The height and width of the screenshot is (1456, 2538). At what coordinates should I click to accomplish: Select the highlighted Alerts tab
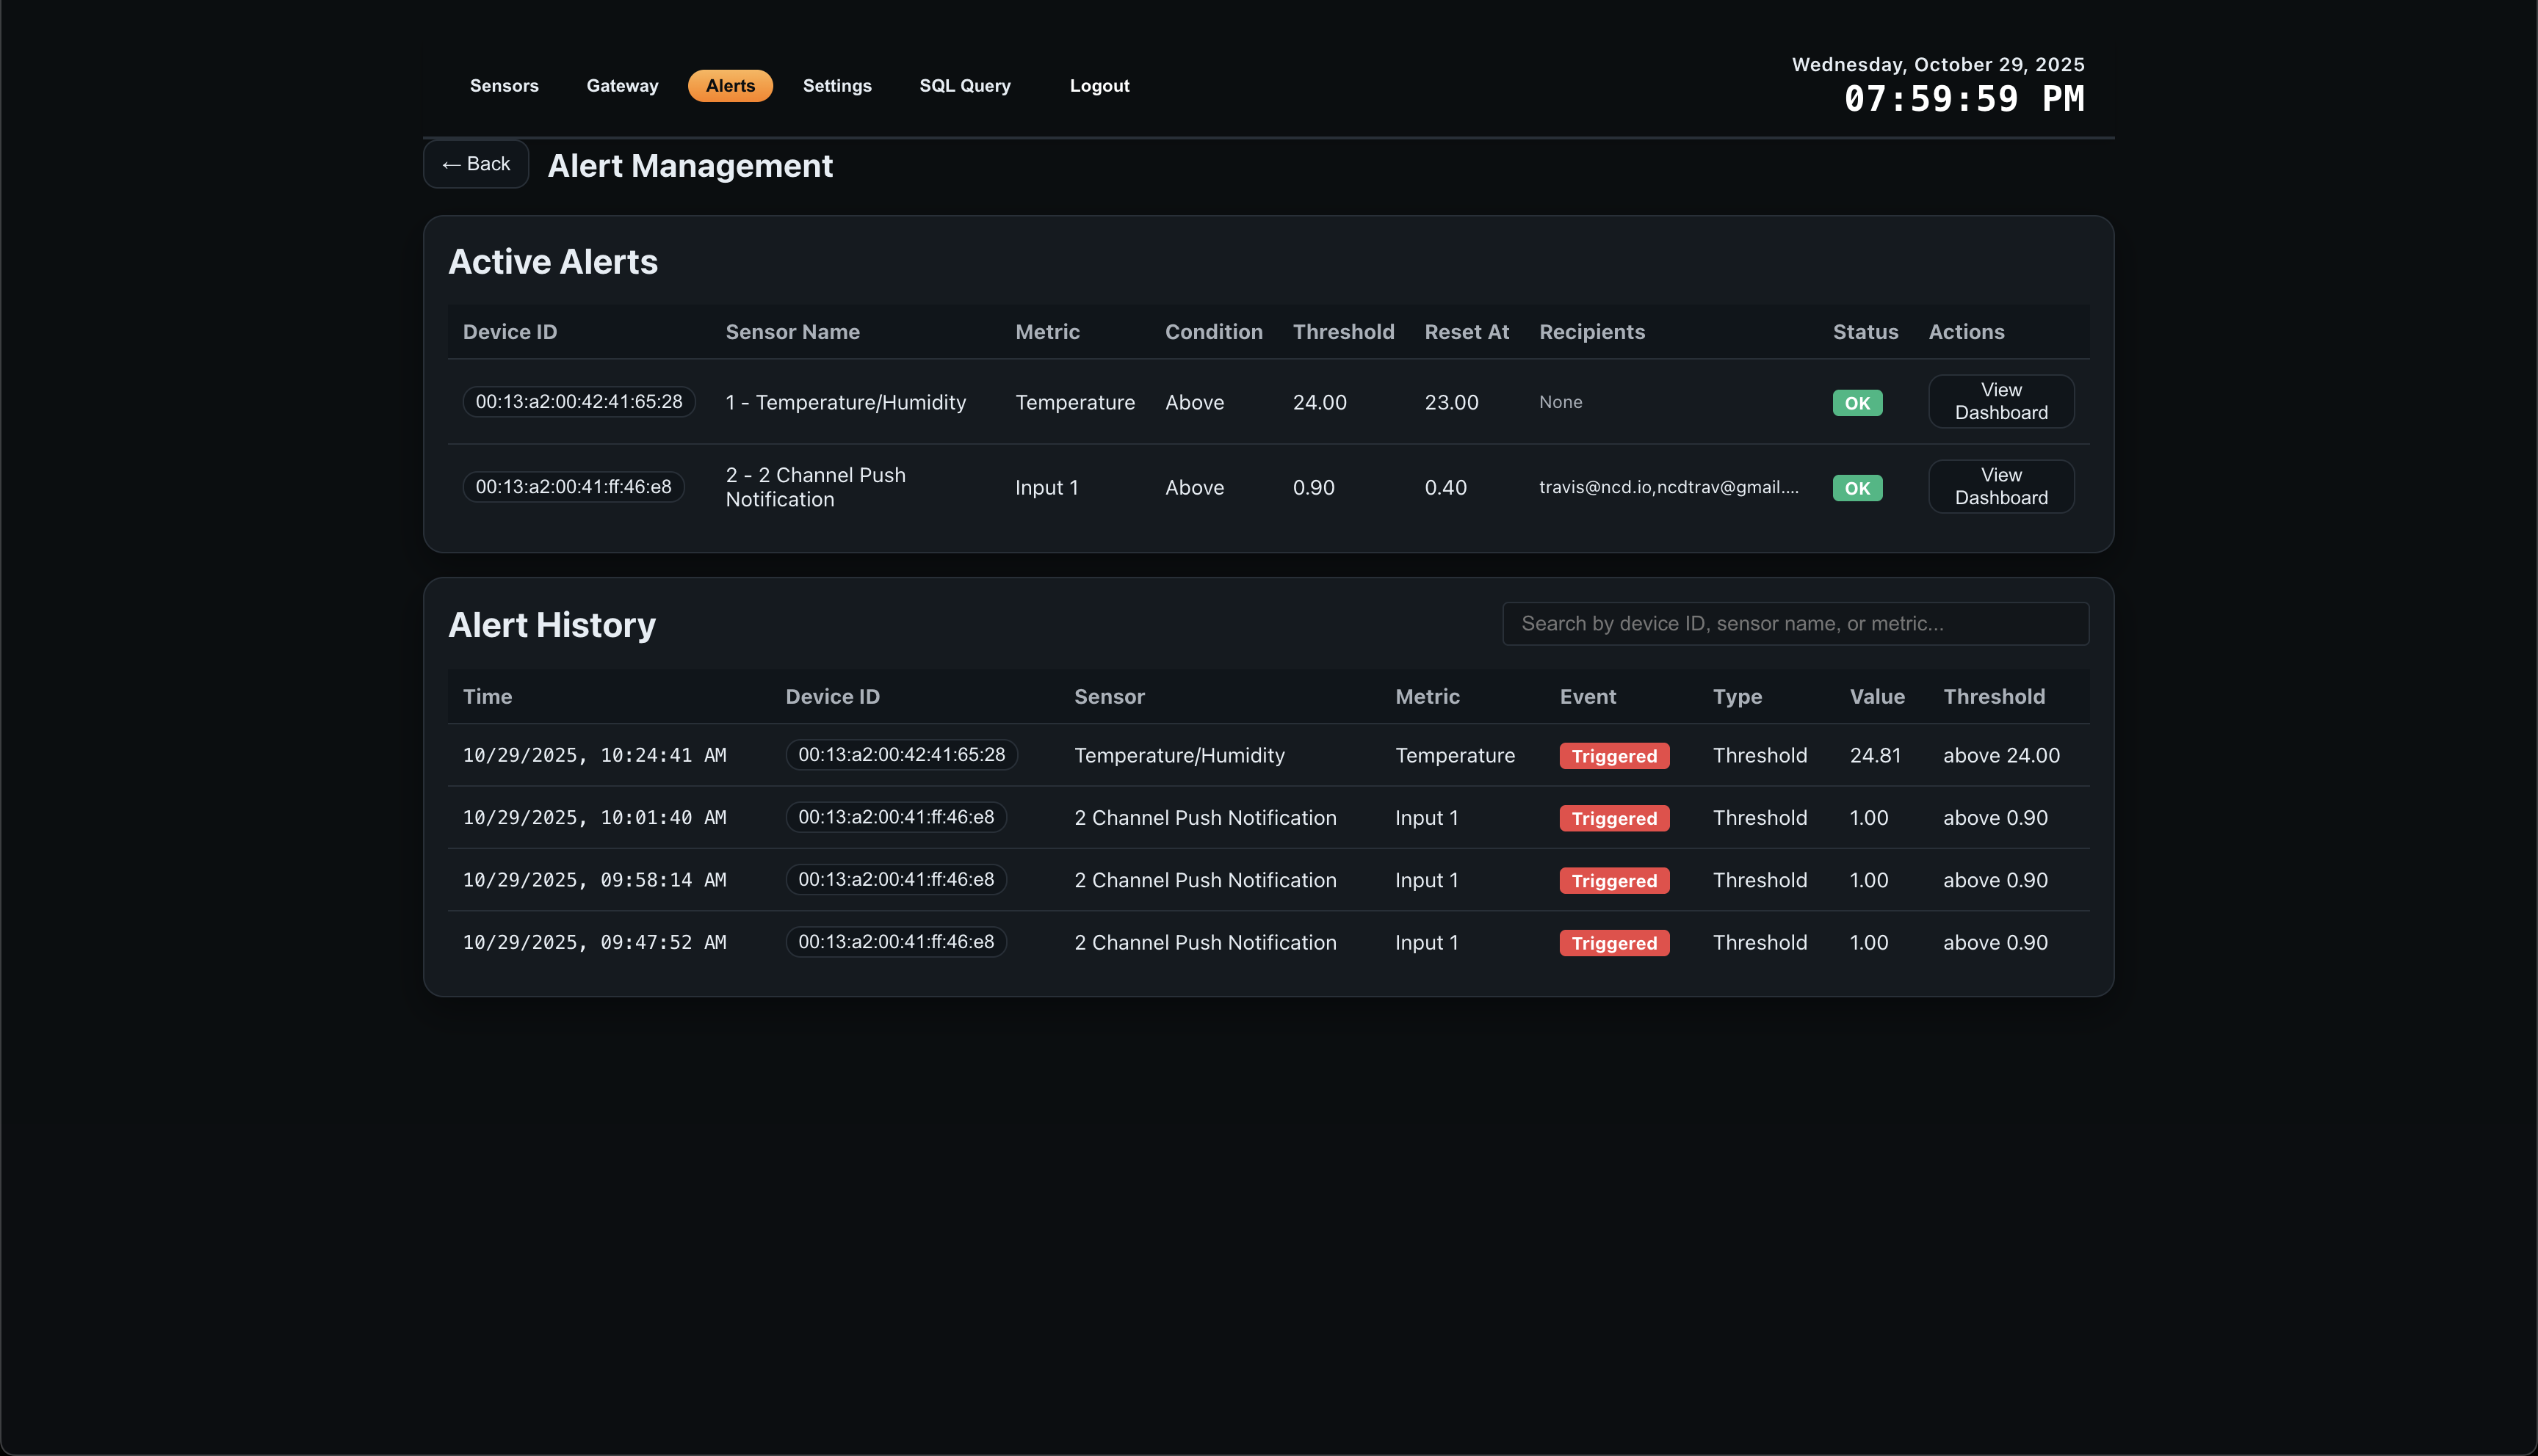click(730, 86)
